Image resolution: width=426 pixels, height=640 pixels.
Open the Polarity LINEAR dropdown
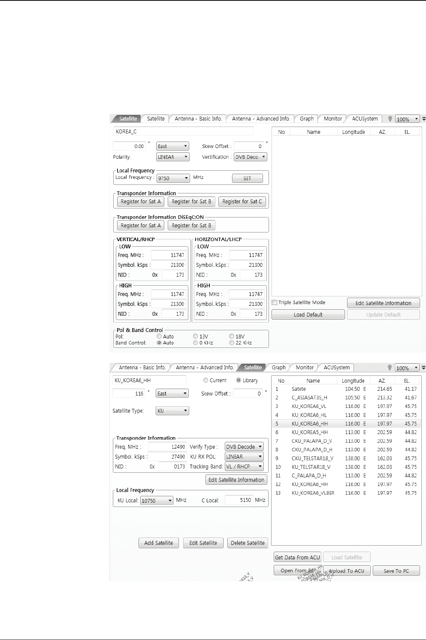pyautogui.click(x=172, y=157)
